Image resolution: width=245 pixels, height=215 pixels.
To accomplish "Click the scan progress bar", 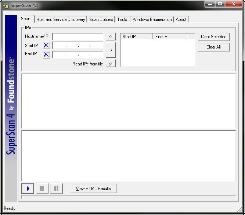I will [129, 197].
